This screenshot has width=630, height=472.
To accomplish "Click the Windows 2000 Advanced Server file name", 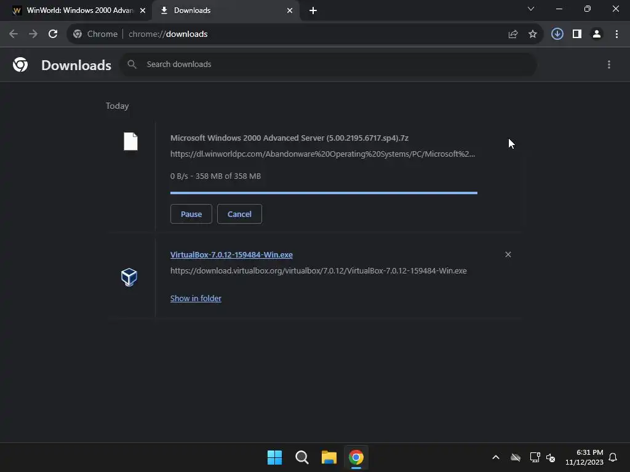I will click(x=289, y=138).
